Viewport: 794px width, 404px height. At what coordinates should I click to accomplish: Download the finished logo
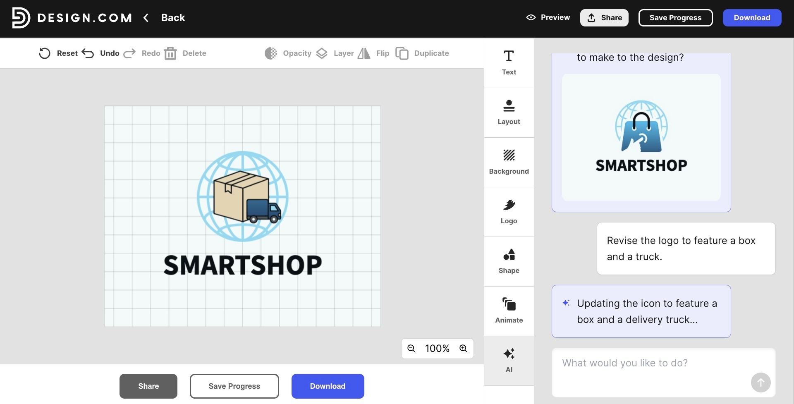752,18
